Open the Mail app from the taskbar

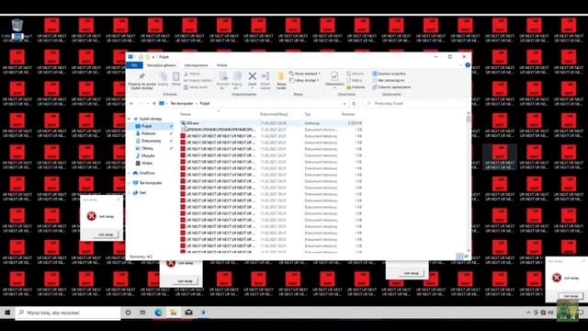188,313
